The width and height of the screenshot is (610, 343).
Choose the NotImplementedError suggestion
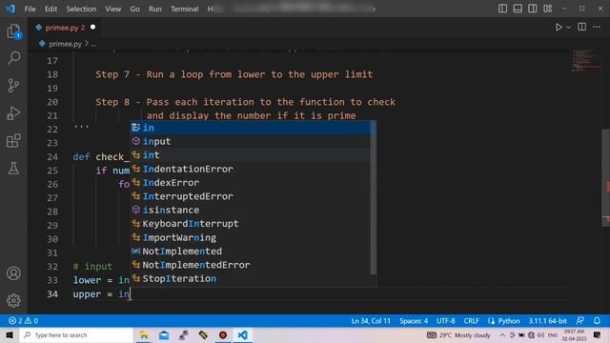coord(250,265)
